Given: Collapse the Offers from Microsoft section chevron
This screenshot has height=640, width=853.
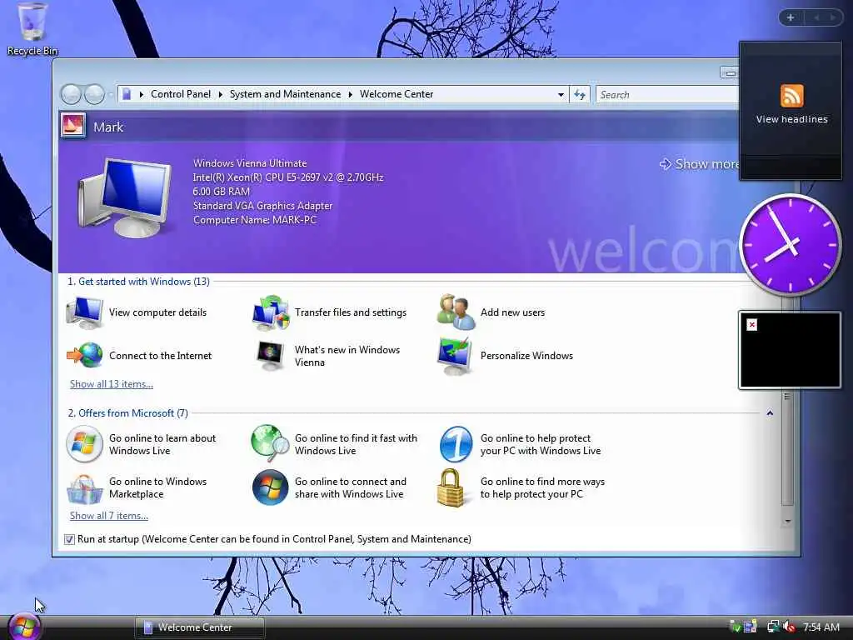Looking at the screenshot, I should 770,413.
